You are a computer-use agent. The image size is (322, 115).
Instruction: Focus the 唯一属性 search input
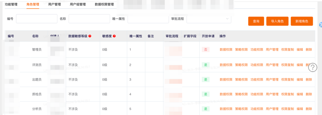148,19
